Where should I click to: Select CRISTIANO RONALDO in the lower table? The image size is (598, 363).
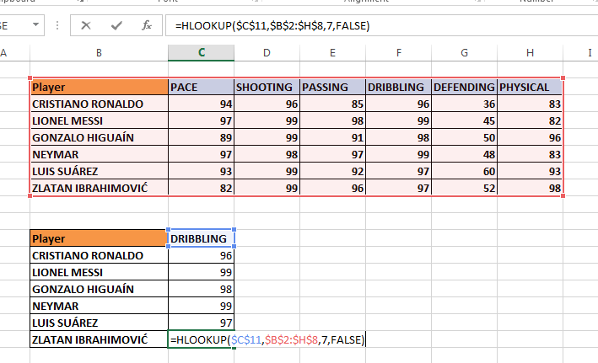[x=99, y=255]
